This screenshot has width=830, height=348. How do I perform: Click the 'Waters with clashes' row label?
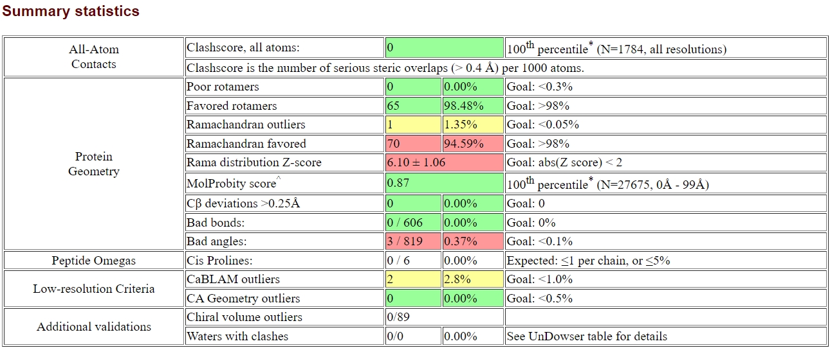[x=237, y=336]
